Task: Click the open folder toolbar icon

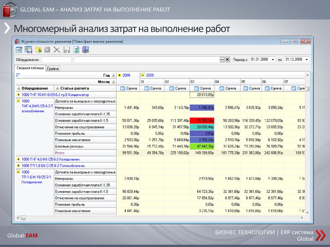Action: [x=38, y=50]
